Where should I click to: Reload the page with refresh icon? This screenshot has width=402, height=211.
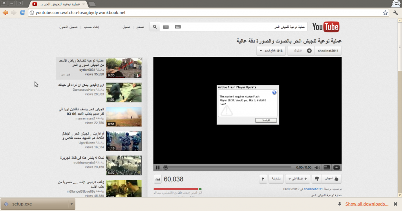click(22, 13)
